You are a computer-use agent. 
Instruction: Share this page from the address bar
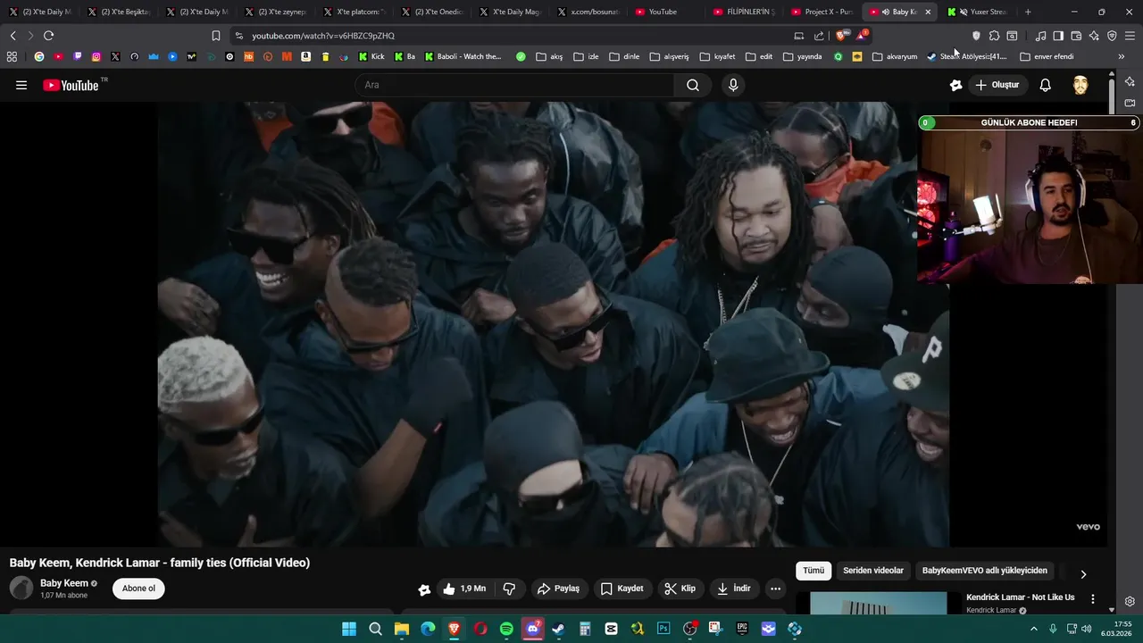(x=819, y=36)
